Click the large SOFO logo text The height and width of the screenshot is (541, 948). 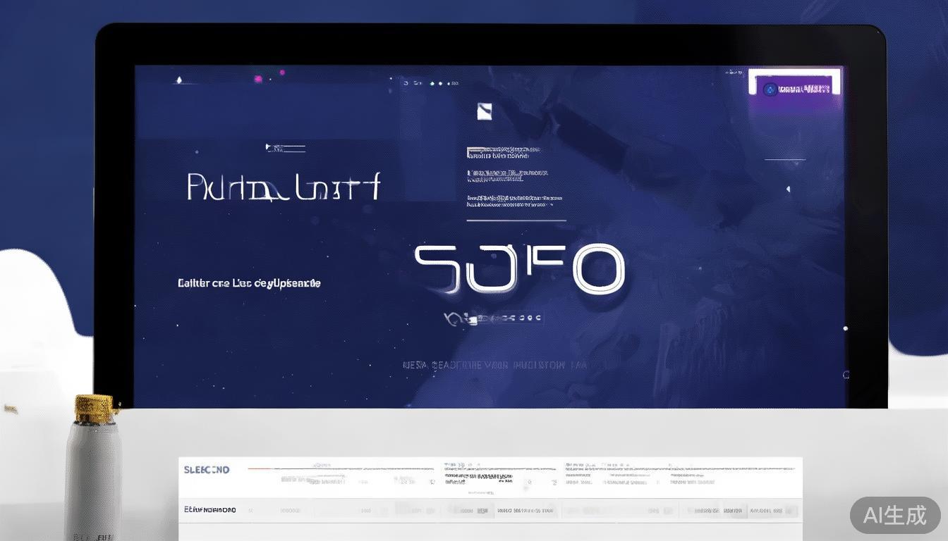pos(519,269)
